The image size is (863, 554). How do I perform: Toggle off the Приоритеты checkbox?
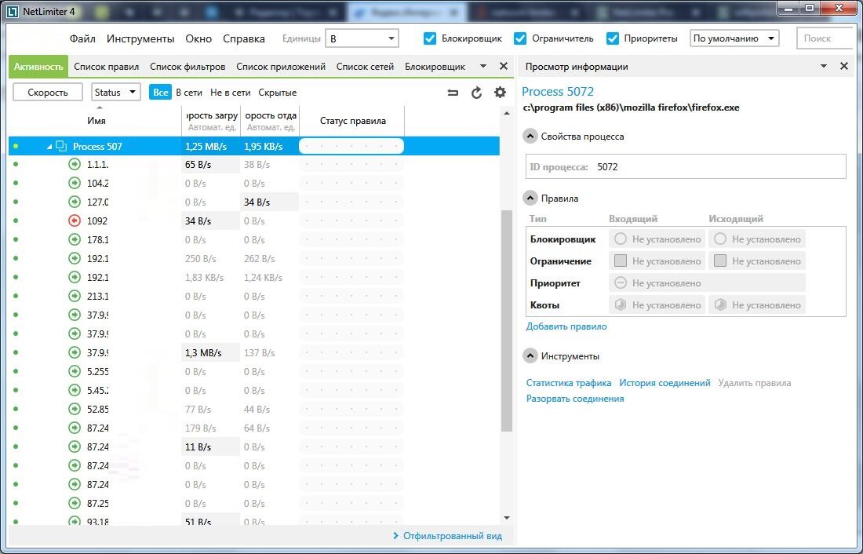coord(613,37)
